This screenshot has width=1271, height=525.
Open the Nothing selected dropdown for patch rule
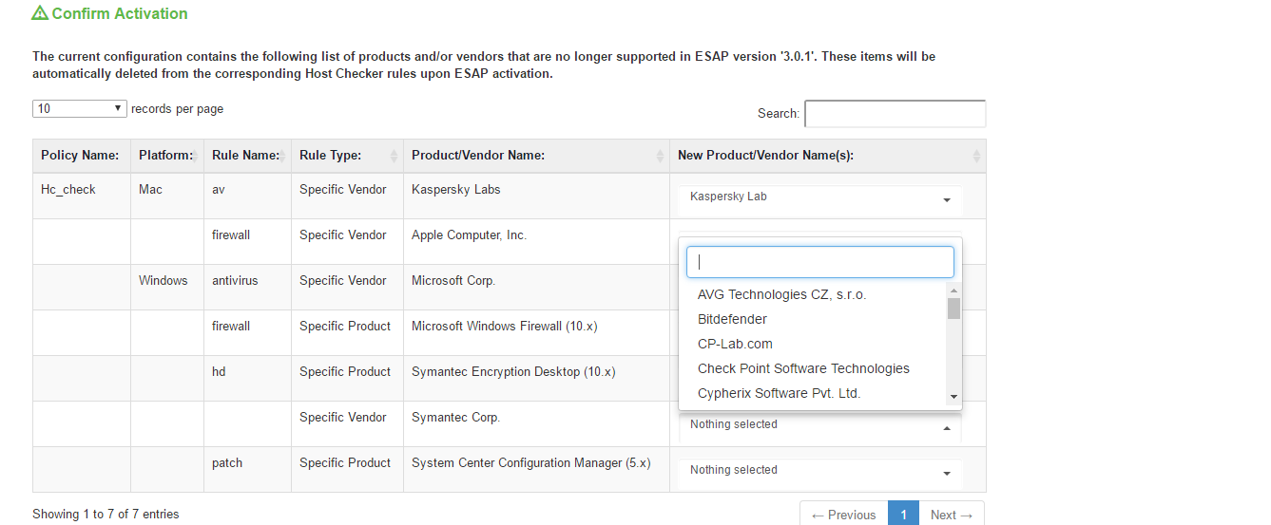point(819,471)
